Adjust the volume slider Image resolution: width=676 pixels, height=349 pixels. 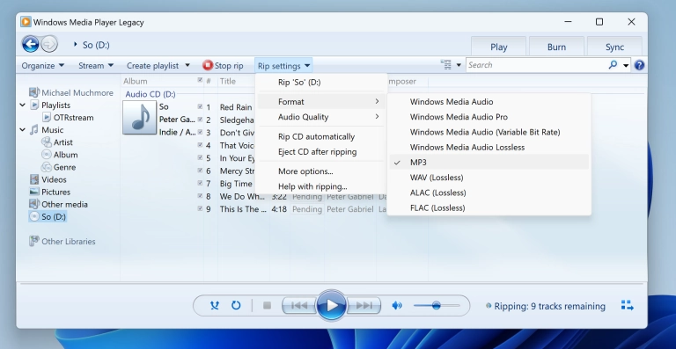click(x=437, y=306)
